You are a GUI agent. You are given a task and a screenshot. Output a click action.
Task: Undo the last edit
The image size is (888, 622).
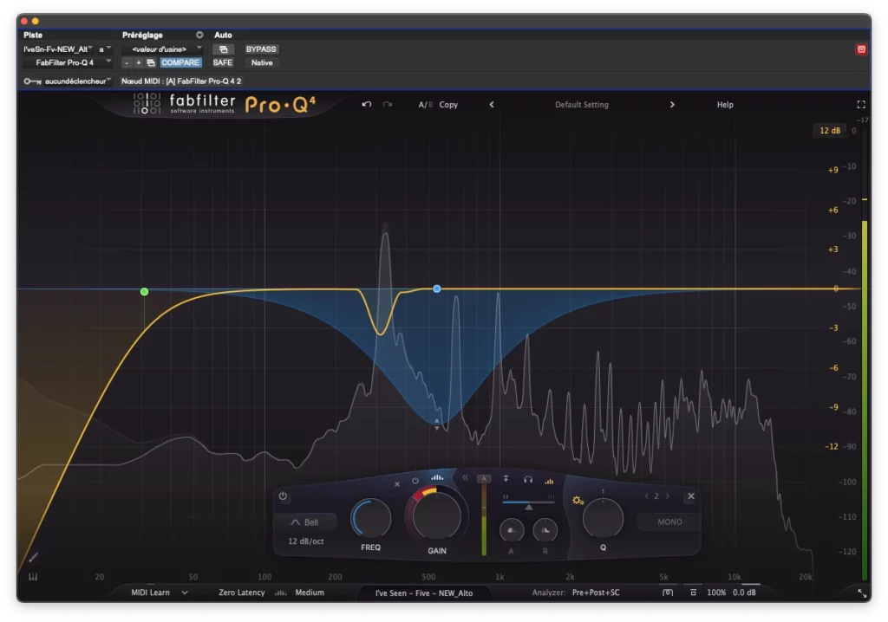[367, 105]
